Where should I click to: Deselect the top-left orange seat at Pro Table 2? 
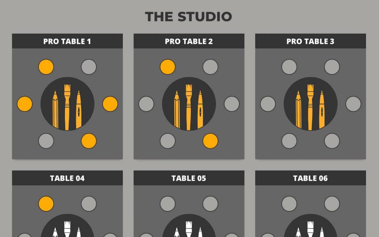[167, 67]
